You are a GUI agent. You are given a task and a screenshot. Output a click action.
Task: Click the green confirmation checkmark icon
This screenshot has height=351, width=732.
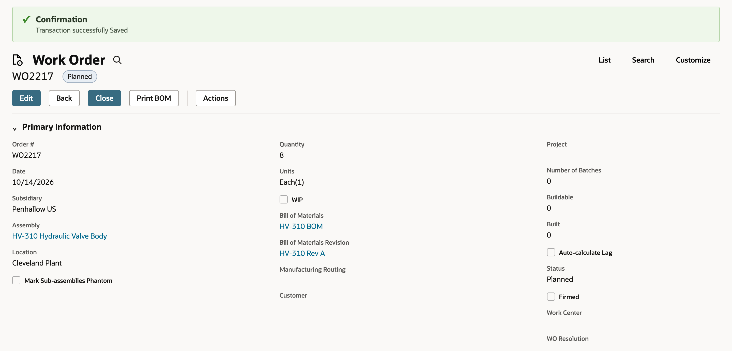26,20
